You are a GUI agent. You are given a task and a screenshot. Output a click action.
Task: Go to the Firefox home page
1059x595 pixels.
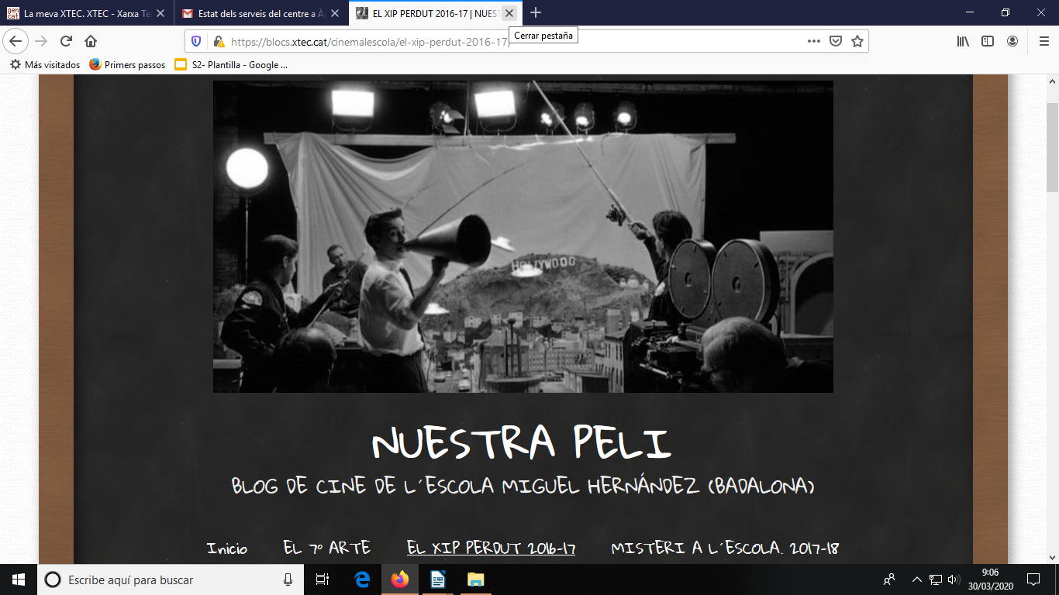pos(91,42)
